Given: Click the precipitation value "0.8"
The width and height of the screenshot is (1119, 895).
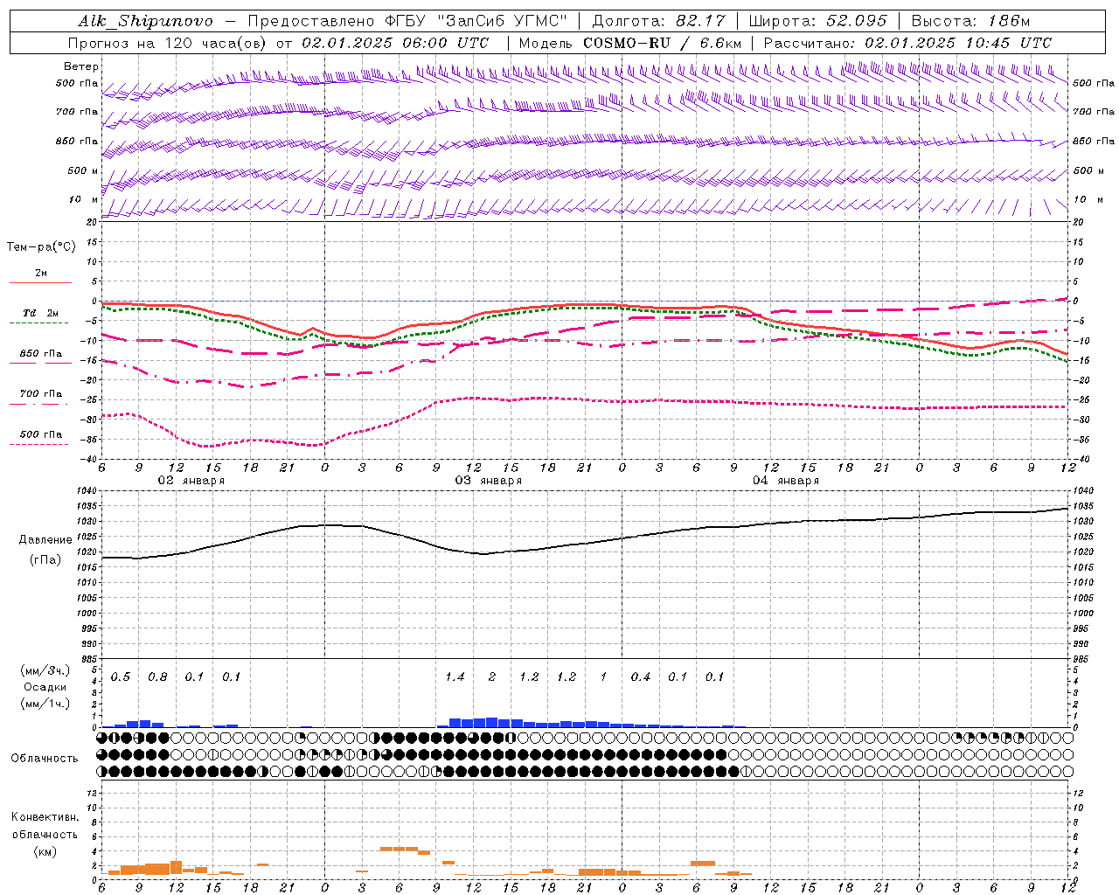Looking at the screenshot, I should point(157,677).
